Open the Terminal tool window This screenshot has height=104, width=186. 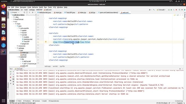pyautogui.click(x=36, y=101)
